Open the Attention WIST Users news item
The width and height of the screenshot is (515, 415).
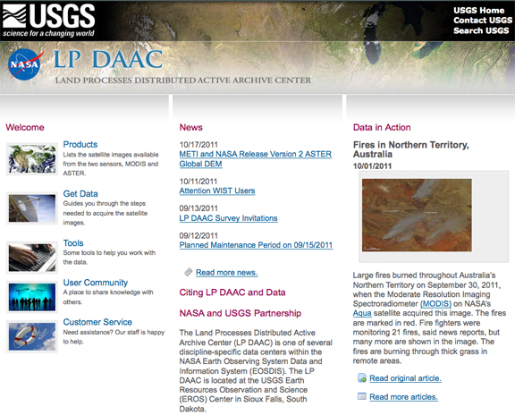click(x=217, y=191)
